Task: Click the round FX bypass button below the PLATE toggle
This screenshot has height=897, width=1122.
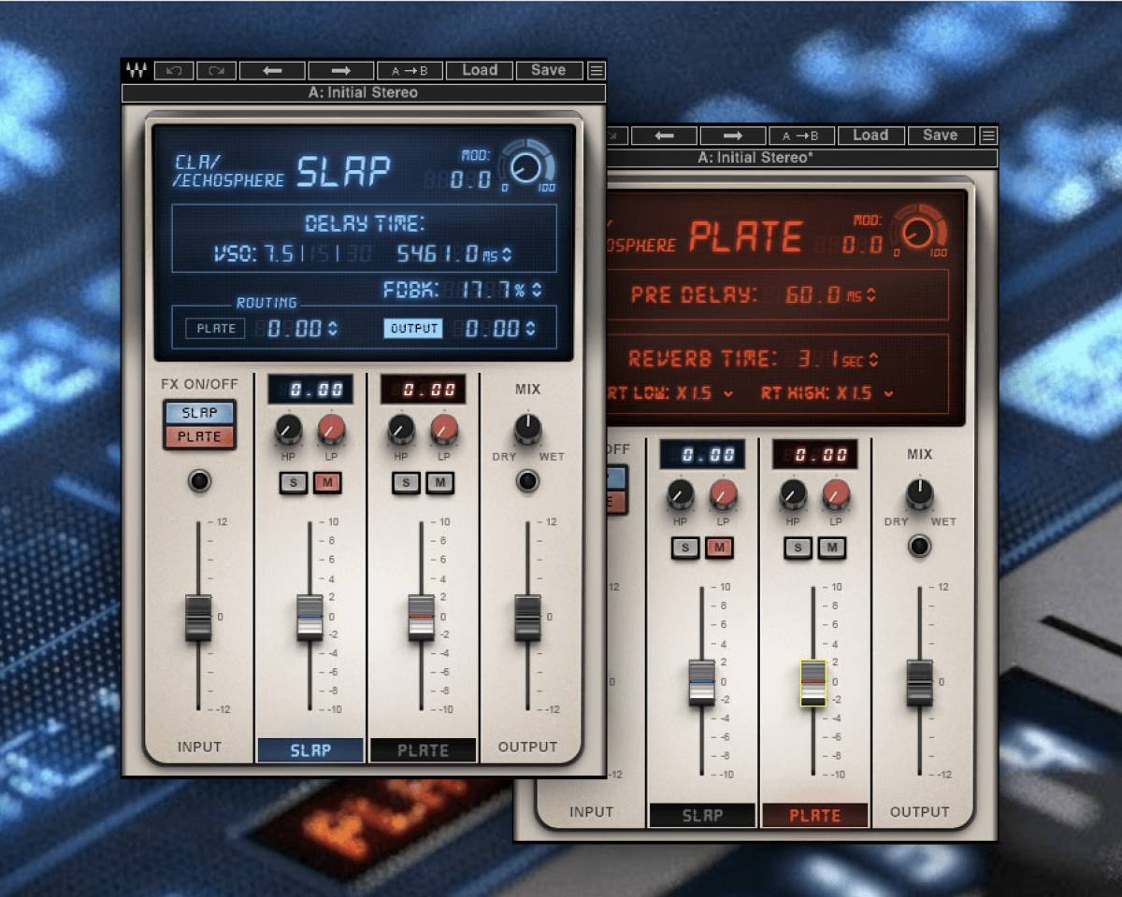Action: (x=199, y=482)
